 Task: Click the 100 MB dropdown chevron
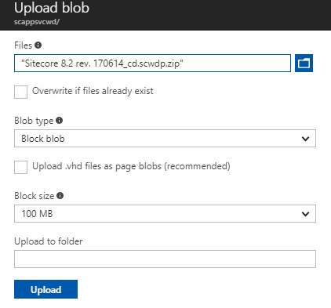pyautogui.click(x=305, y=214)
